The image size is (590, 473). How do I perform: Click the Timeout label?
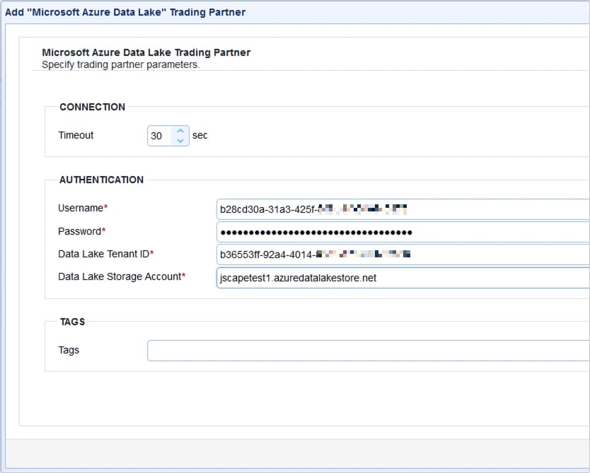coord(75,135)
